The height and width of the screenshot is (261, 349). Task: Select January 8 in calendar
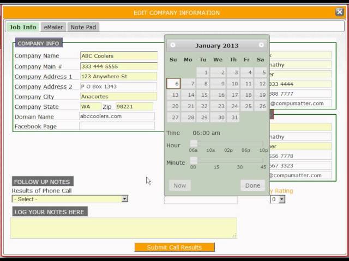pyautogui.click(x=203, y=84)
